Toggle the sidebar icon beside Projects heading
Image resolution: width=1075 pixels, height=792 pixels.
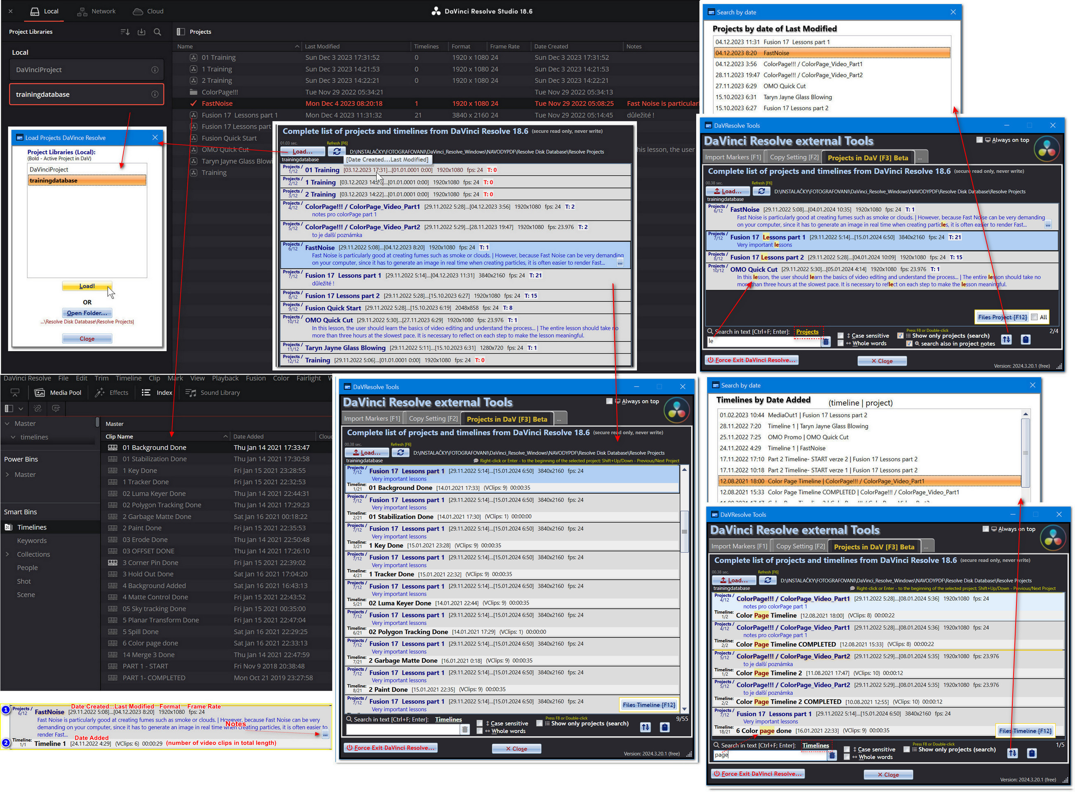[181, 32]
